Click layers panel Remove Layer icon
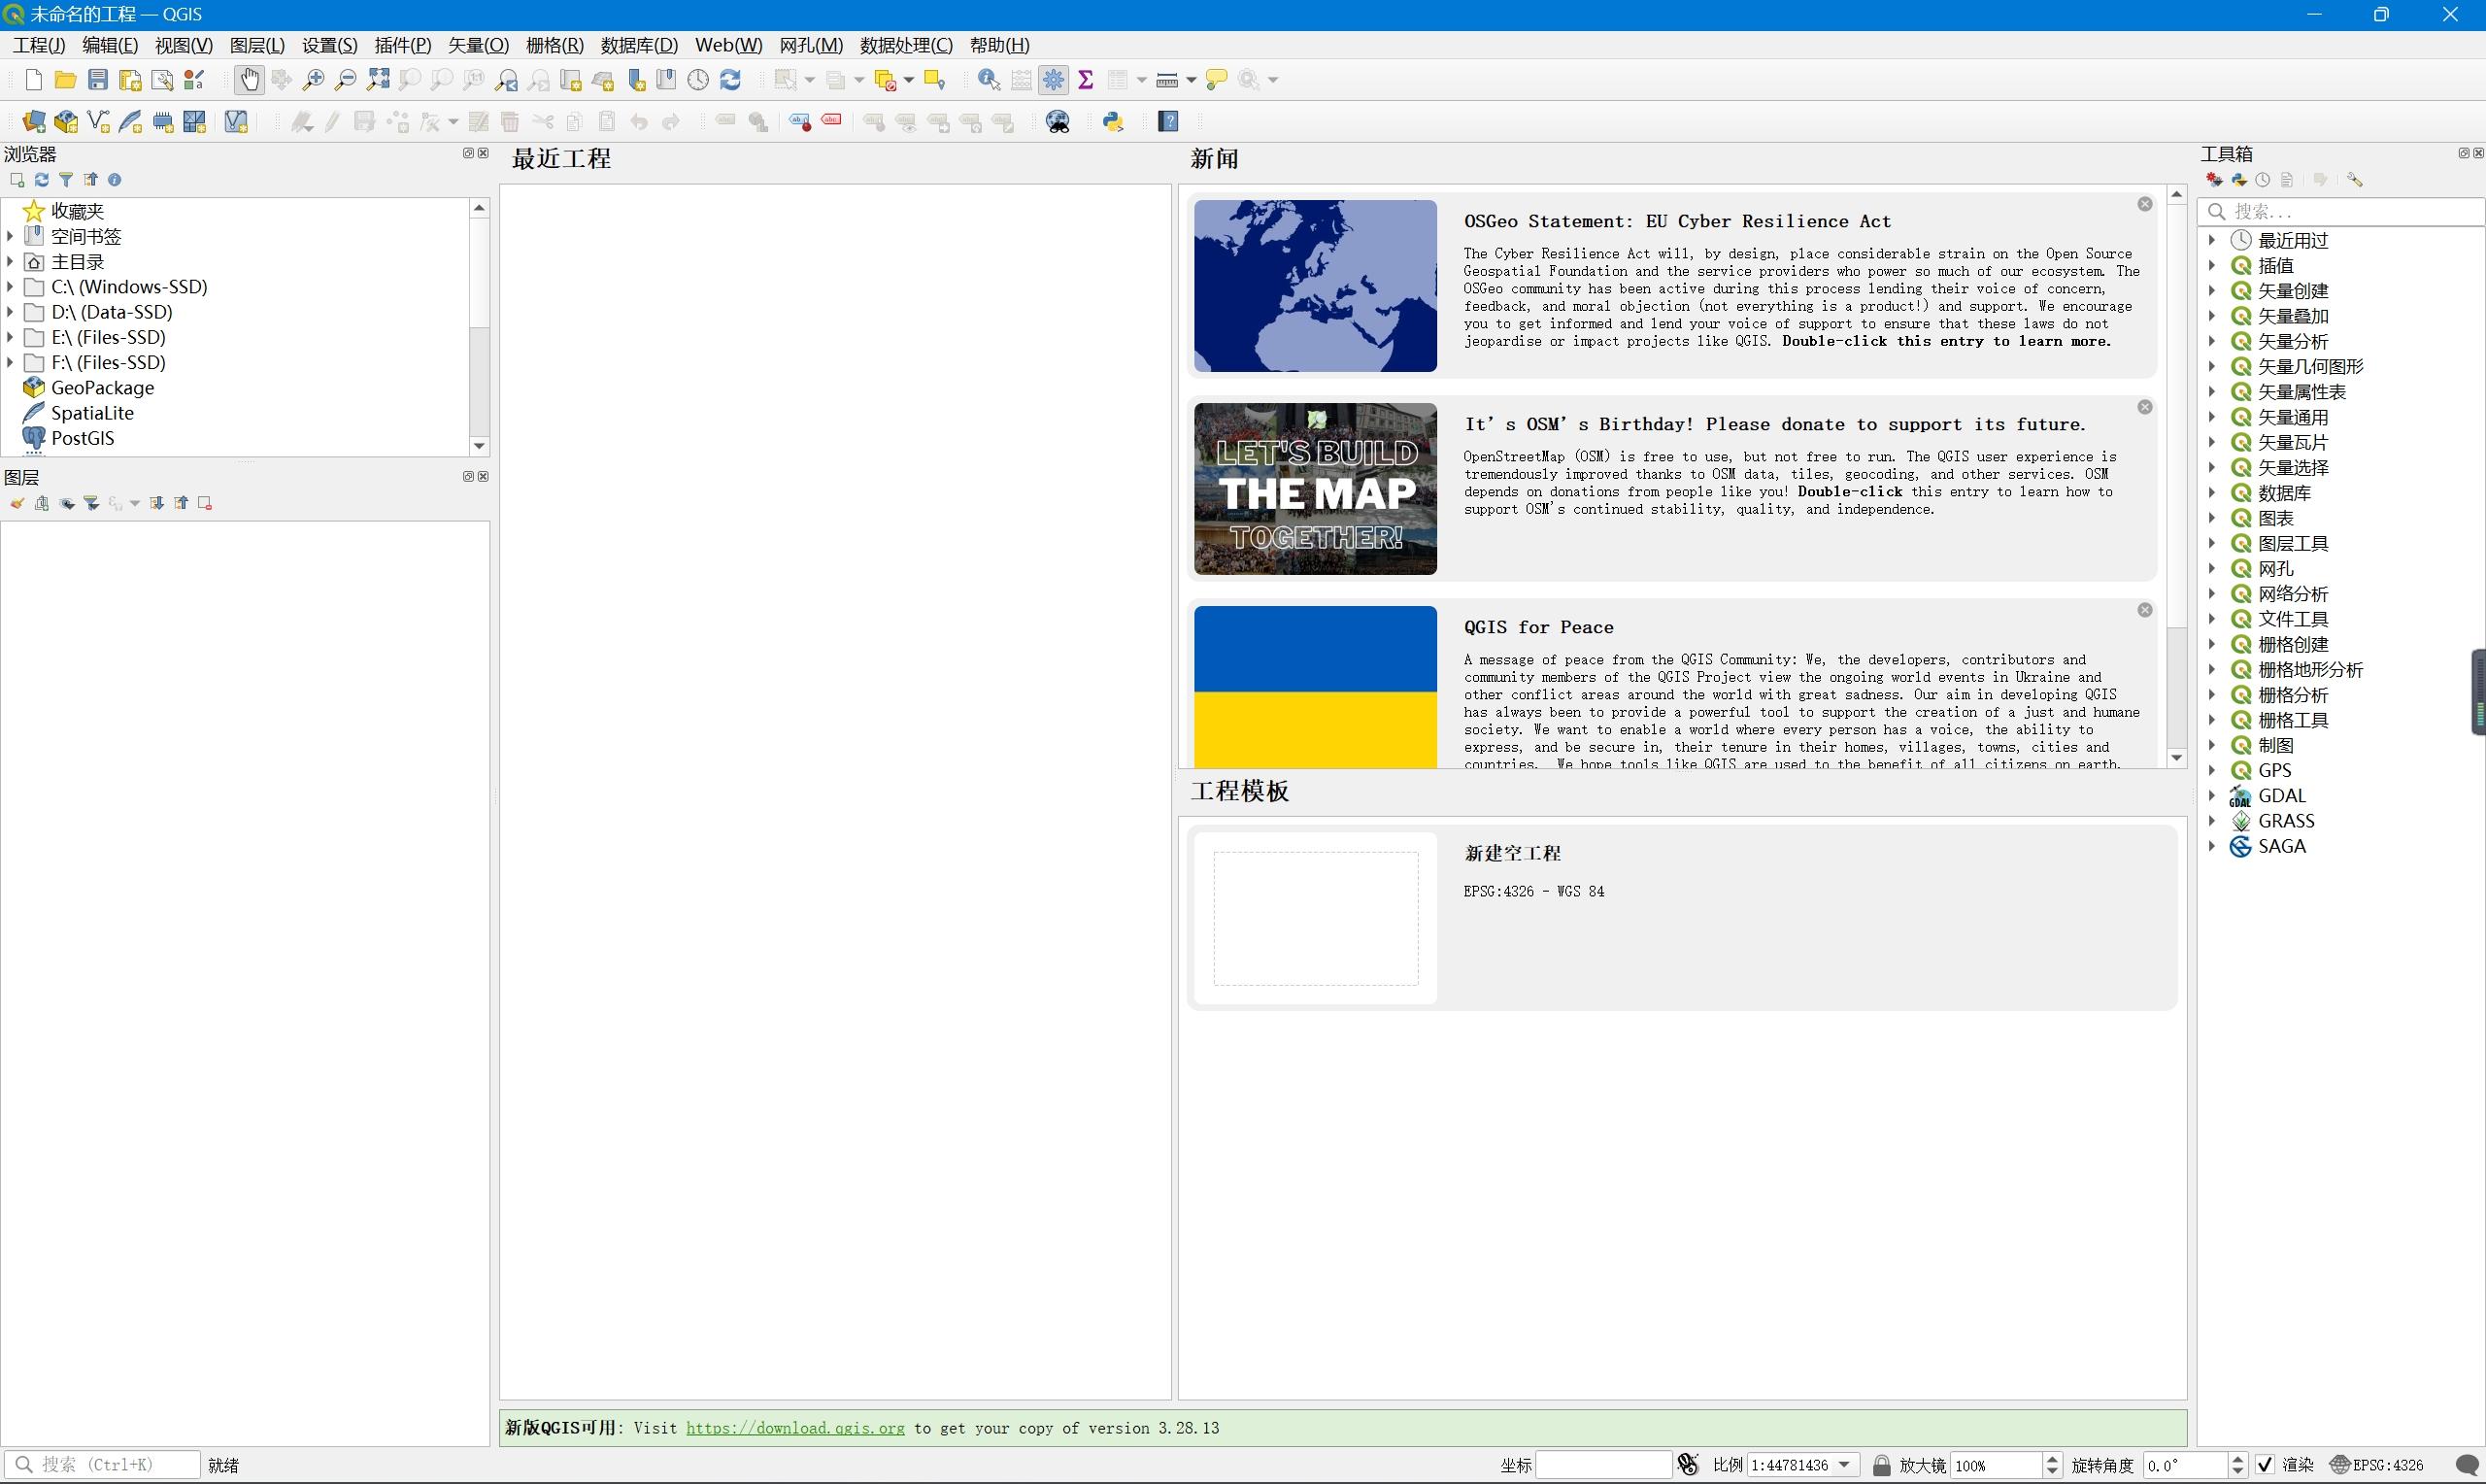2486x1484 pixels. click(x=205, y=504)
